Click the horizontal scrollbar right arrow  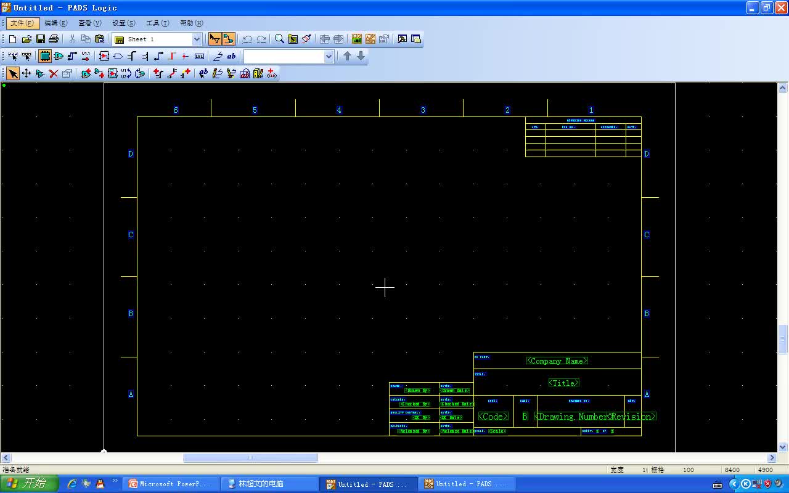click(x=772, y=458)
